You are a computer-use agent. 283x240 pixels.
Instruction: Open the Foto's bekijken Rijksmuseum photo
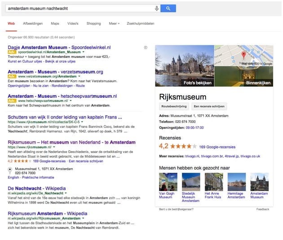(x=185, y=66)
